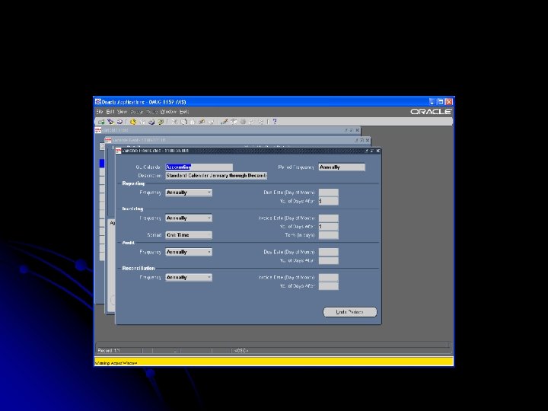Image resolution: width=548 pixels, height=411 pixels.
Task: Click the Audit Due Date field
Action: (x=329, y=252)
